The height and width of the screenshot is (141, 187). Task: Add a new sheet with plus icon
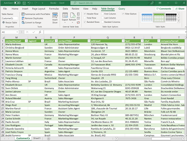coord(49,139)
